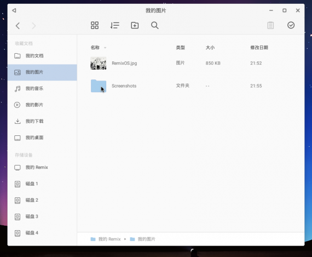Image resolution: width=312 pixels, height=257 pixels.
Task: Open 我的音乐 folder
Action: [x=42, y=89]
